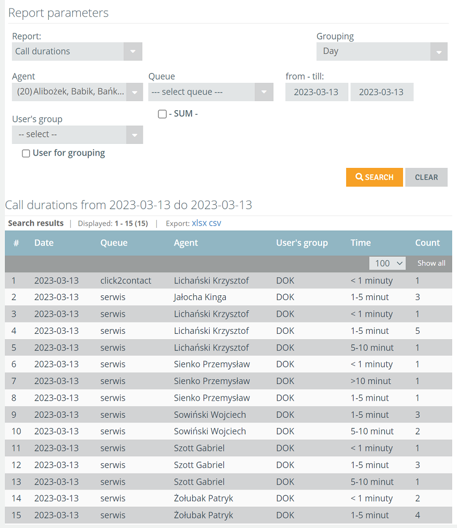Click the from date field 2023-03-13
This screenshot has width=457, height=528.
[x=317, y=92]
